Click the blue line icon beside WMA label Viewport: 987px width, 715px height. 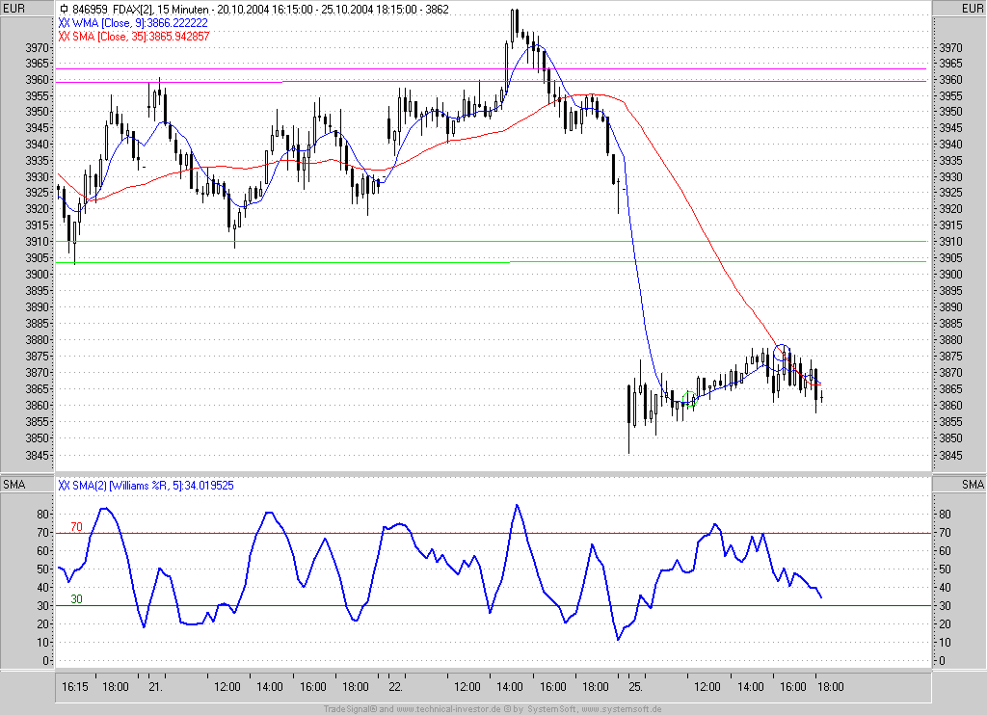(x=64, y=21)
